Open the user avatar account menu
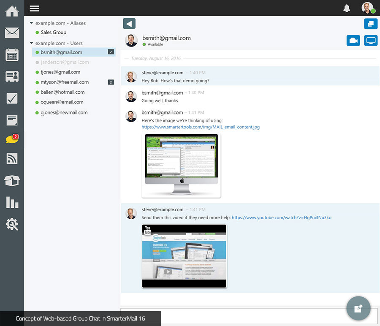The width and height of the screenshot is (380, 326). [x=367, y=8]
